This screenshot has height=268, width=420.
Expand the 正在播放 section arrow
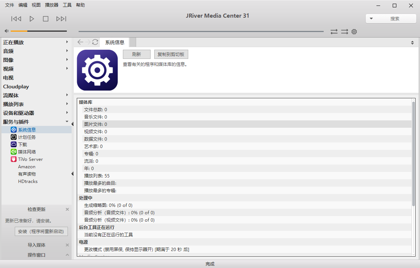click(67, 42)
